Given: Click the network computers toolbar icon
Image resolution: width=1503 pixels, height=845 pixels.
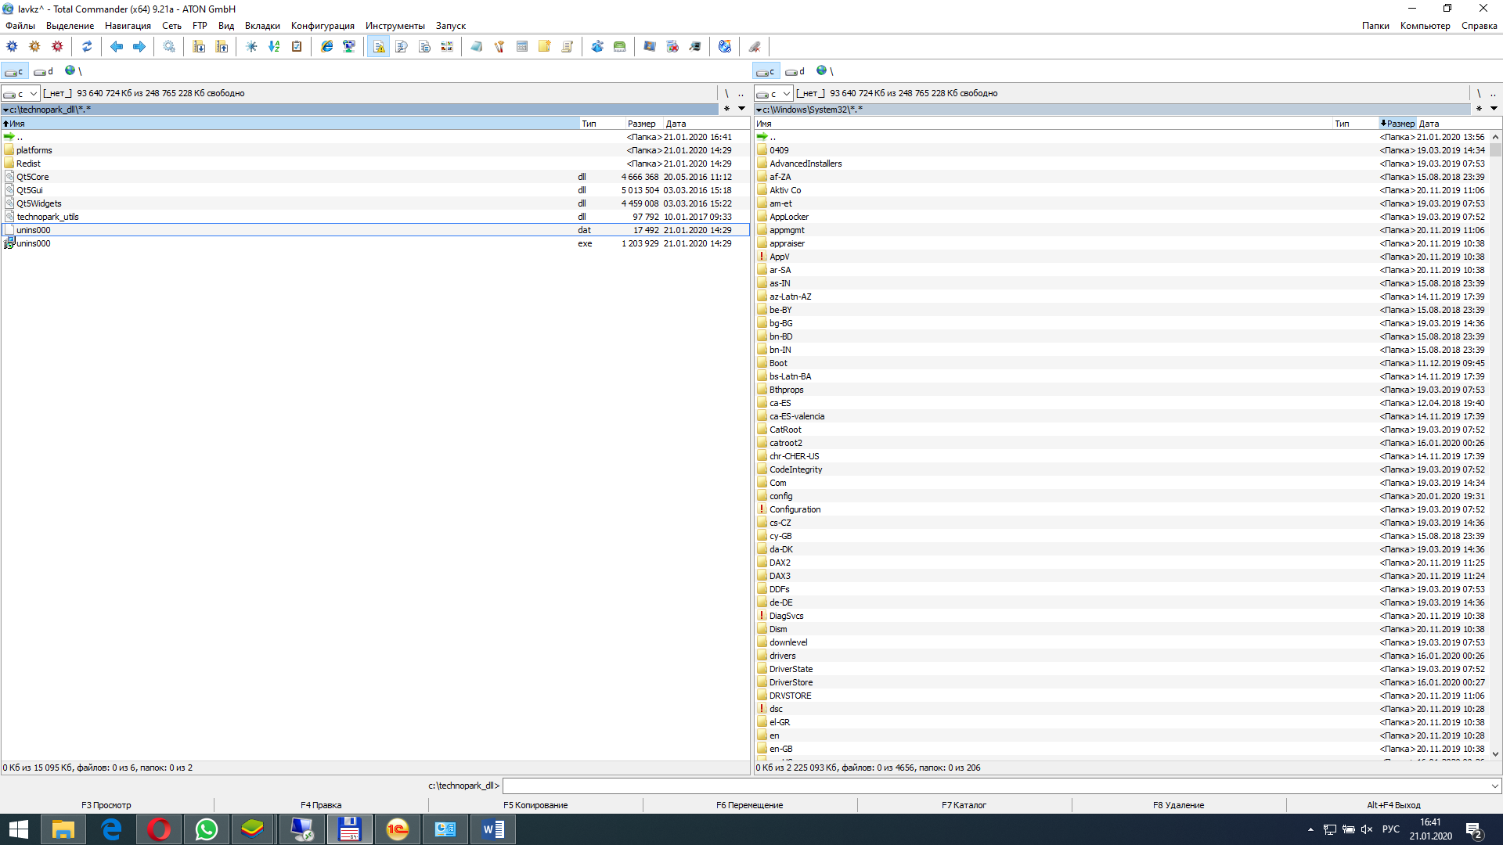Looking at the screenshot, I should 349,46.
